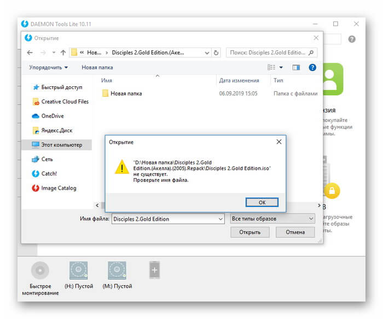Toggle the preview pane icon

pyautogui.click(x=296, y=68)
